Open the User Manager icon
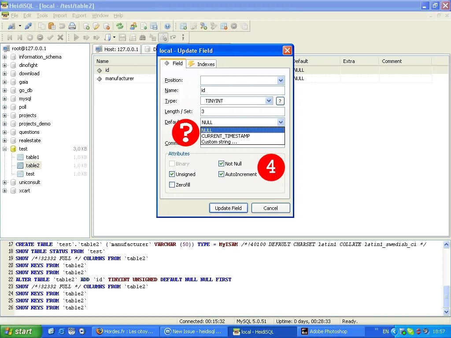Image resolution: width=451 pixels, height=338 pixels. 133,26
